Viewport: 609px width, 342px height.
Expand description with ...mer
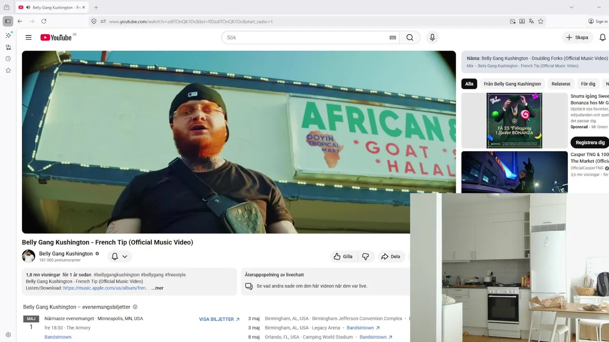(x=157, y=288)
